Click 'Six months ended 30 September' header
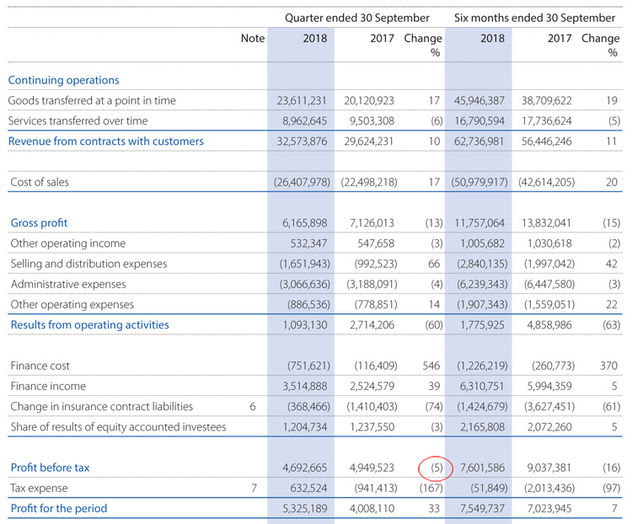This screenshot has height=524, width=632. tap(534, 19)
